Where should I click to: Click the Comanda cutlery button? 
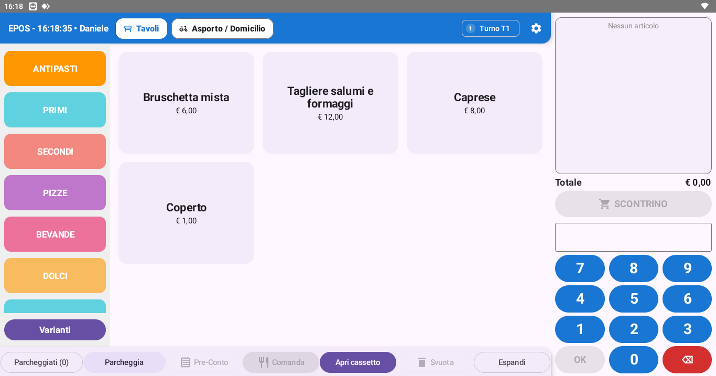point(281,362)
